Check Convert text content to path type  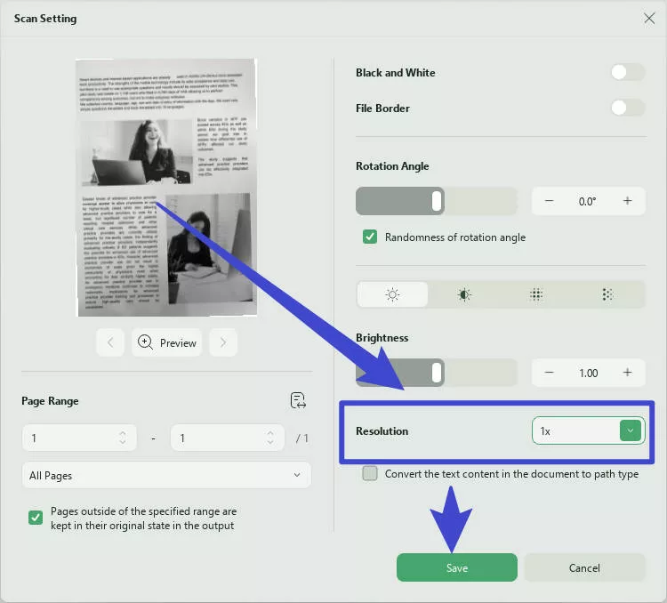(x=370, y=473)
